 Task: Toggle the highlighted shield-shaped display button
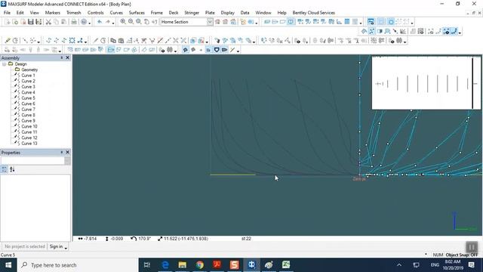(217, 50)
